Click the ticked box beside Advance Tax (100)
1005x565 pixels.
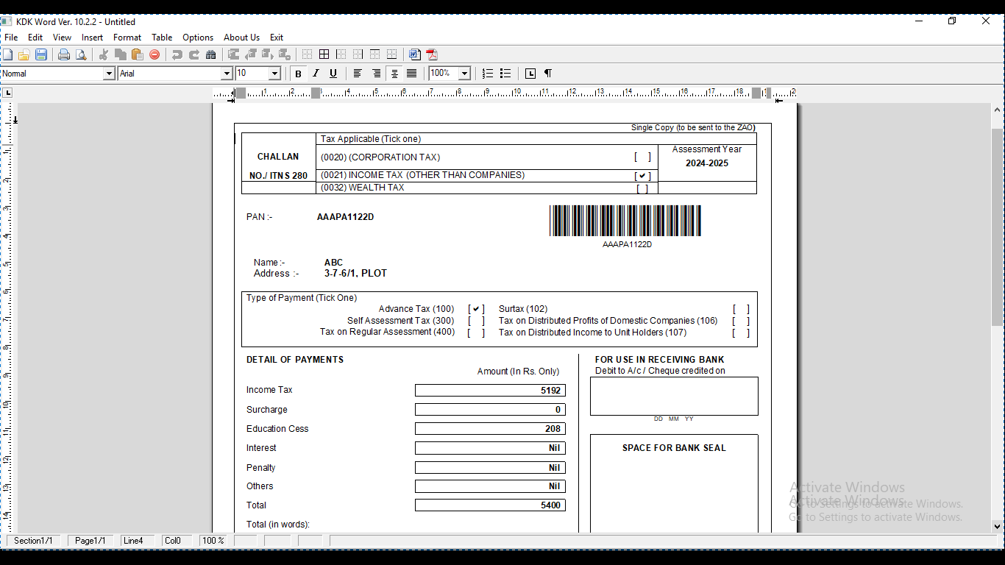[477, 309]
